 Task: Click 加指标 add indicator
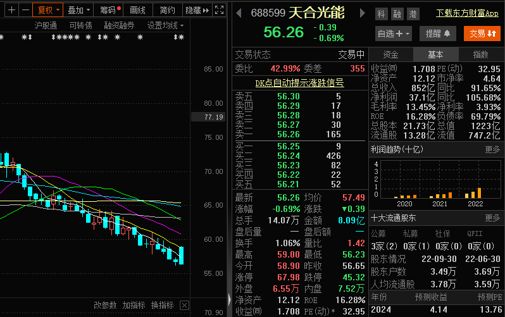click(x=134, y=305)
